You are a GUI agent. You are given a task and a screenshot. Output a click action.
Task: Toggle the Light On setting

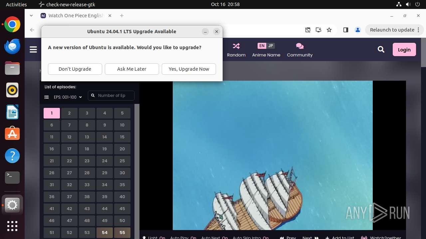pyautogui.click(x=153, y=238)
